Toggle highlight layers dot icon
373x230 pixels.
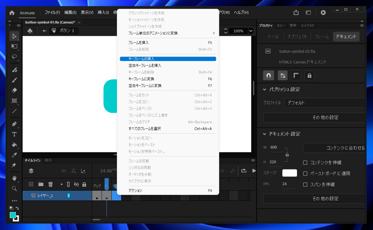pos(61,184)
